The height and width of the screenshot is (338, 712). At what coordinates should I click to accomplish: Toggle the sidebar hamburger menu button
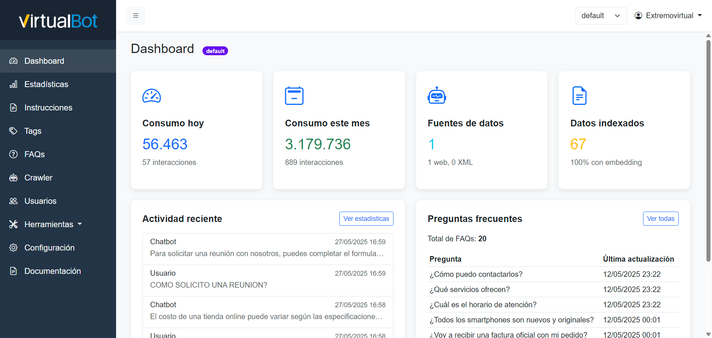(x=136, y=16)
